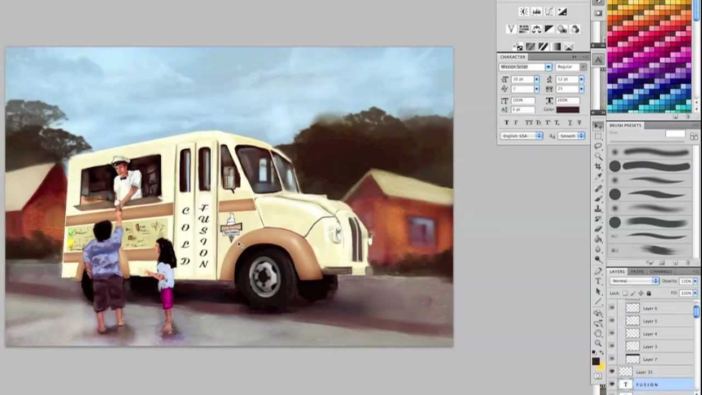Image resolution: width=702 pixels, height=395 pixels.
Task: Select the Clone Stamp tool
Action: pos(598,208)
